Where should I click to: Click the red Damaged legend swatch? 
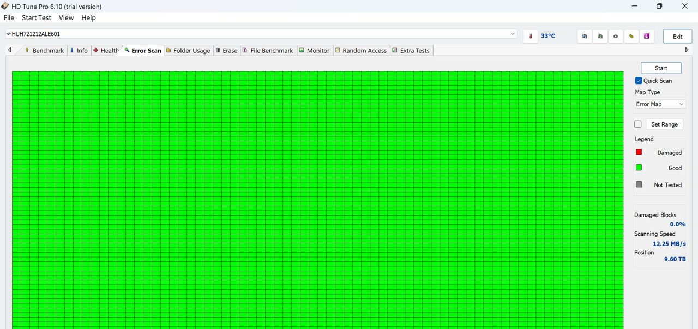[639, 152]
